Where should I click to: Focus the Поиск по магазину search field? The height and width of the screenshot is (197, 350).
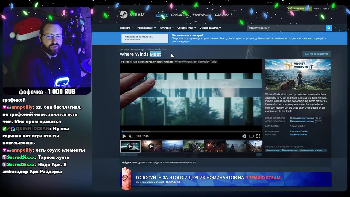[286, 28]
